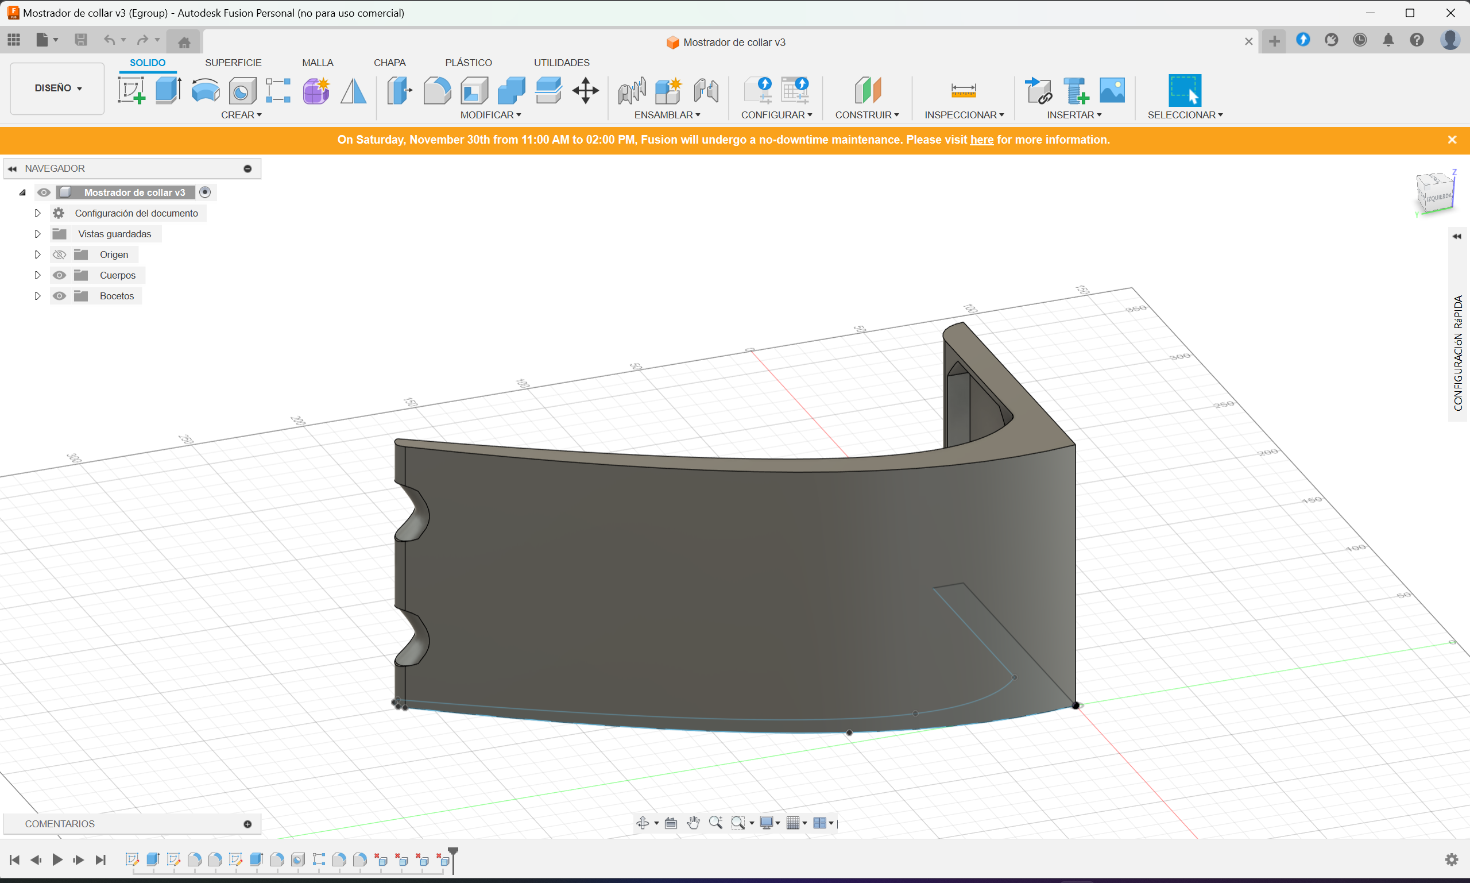Open the MODIFICAR dropdown menu
The height and width of the screenshot is (883, 1470).
pos(490,115)
